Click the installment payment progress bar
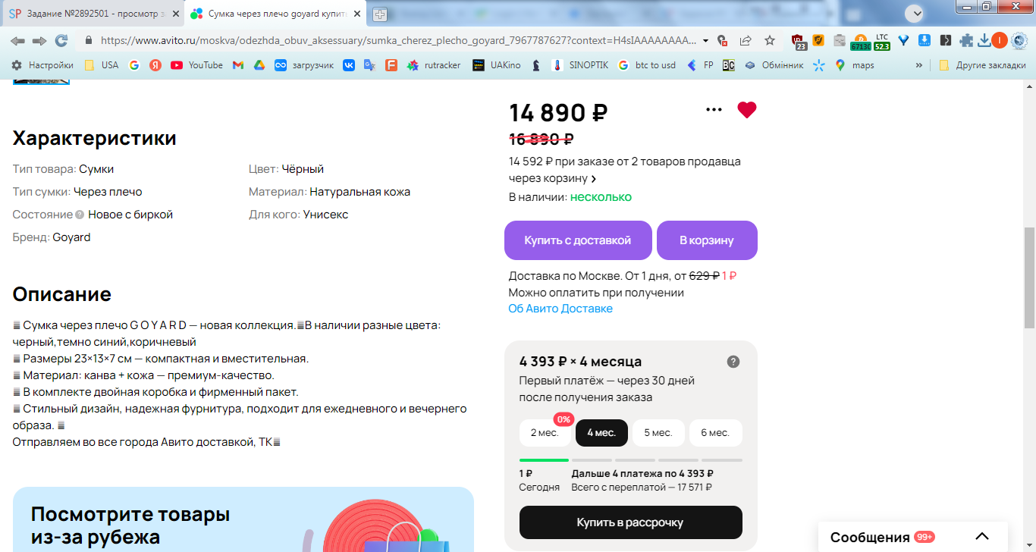The height and width of the screenshot is (552, 1036). click(630, 460)
